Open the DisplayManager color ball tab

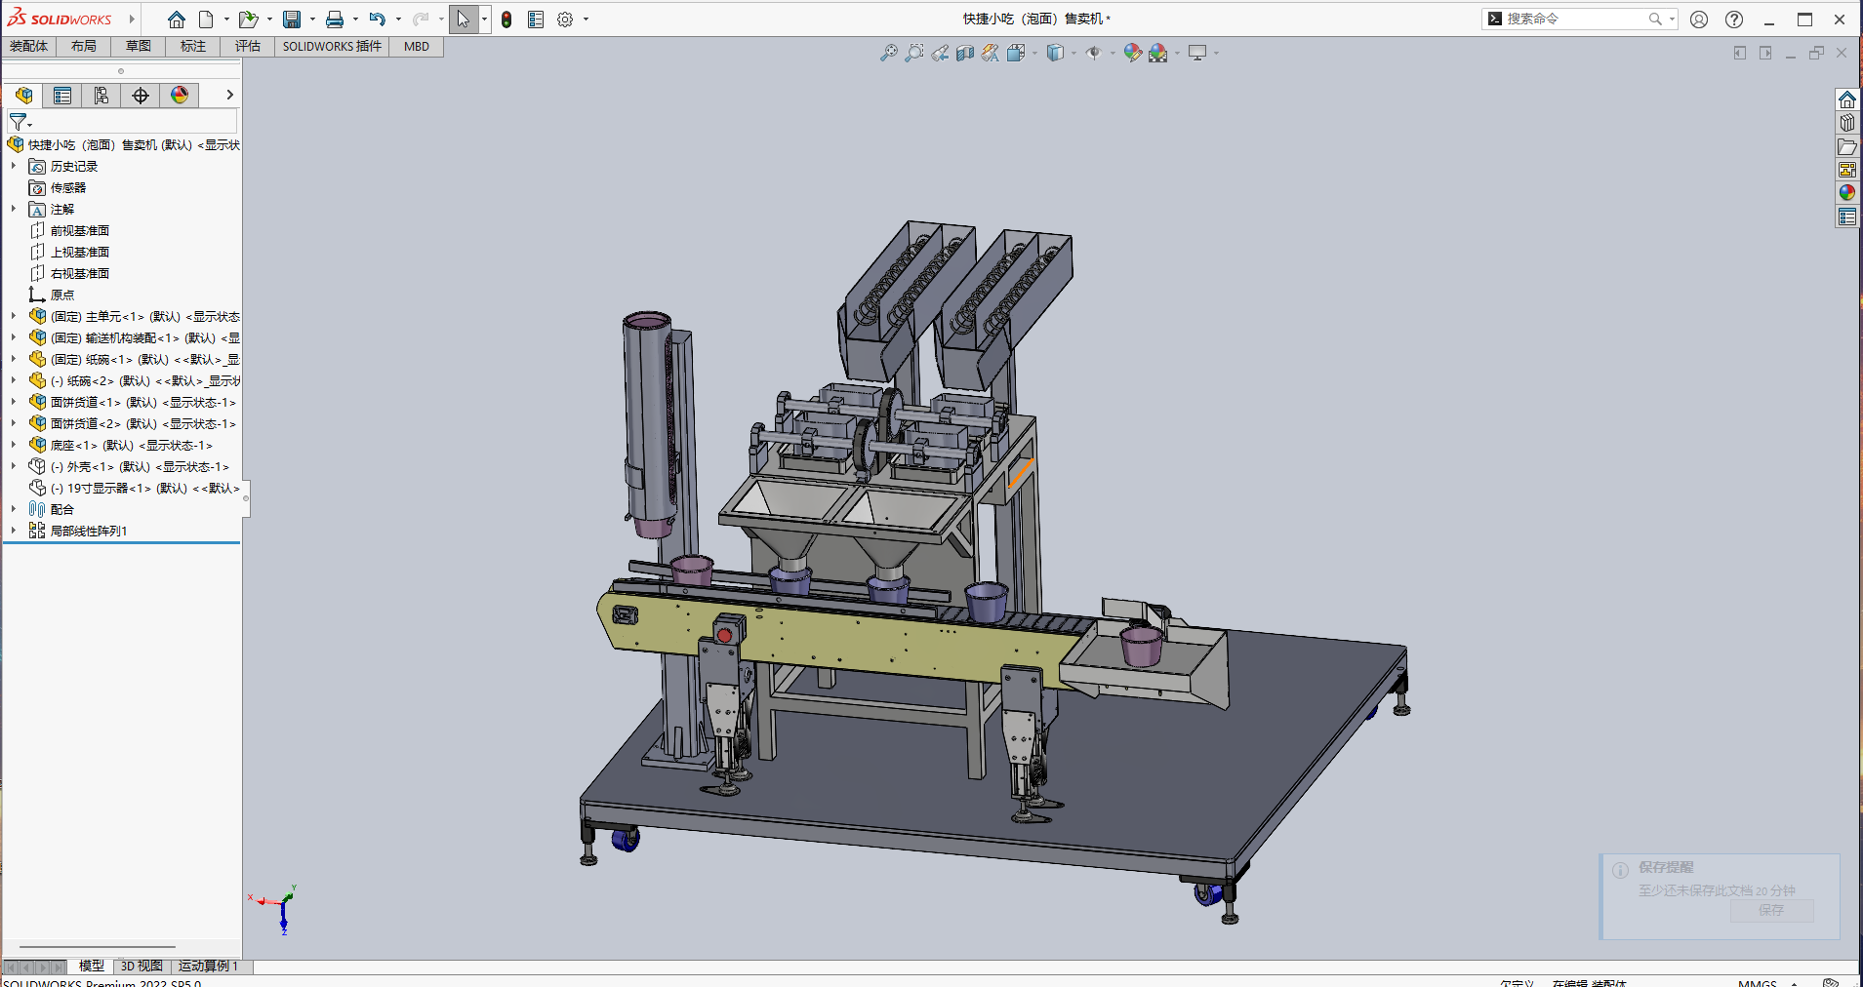(180, 95)
